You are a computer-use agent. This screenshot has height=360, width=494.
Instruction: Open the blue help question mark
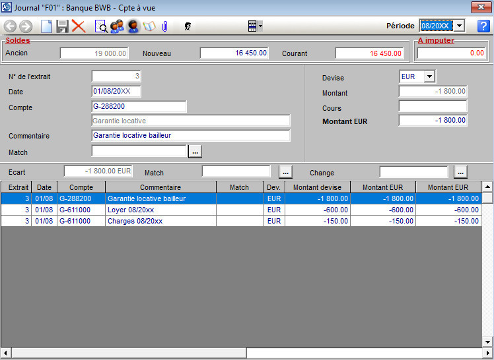pyautogui.click(x=483, y=26)
